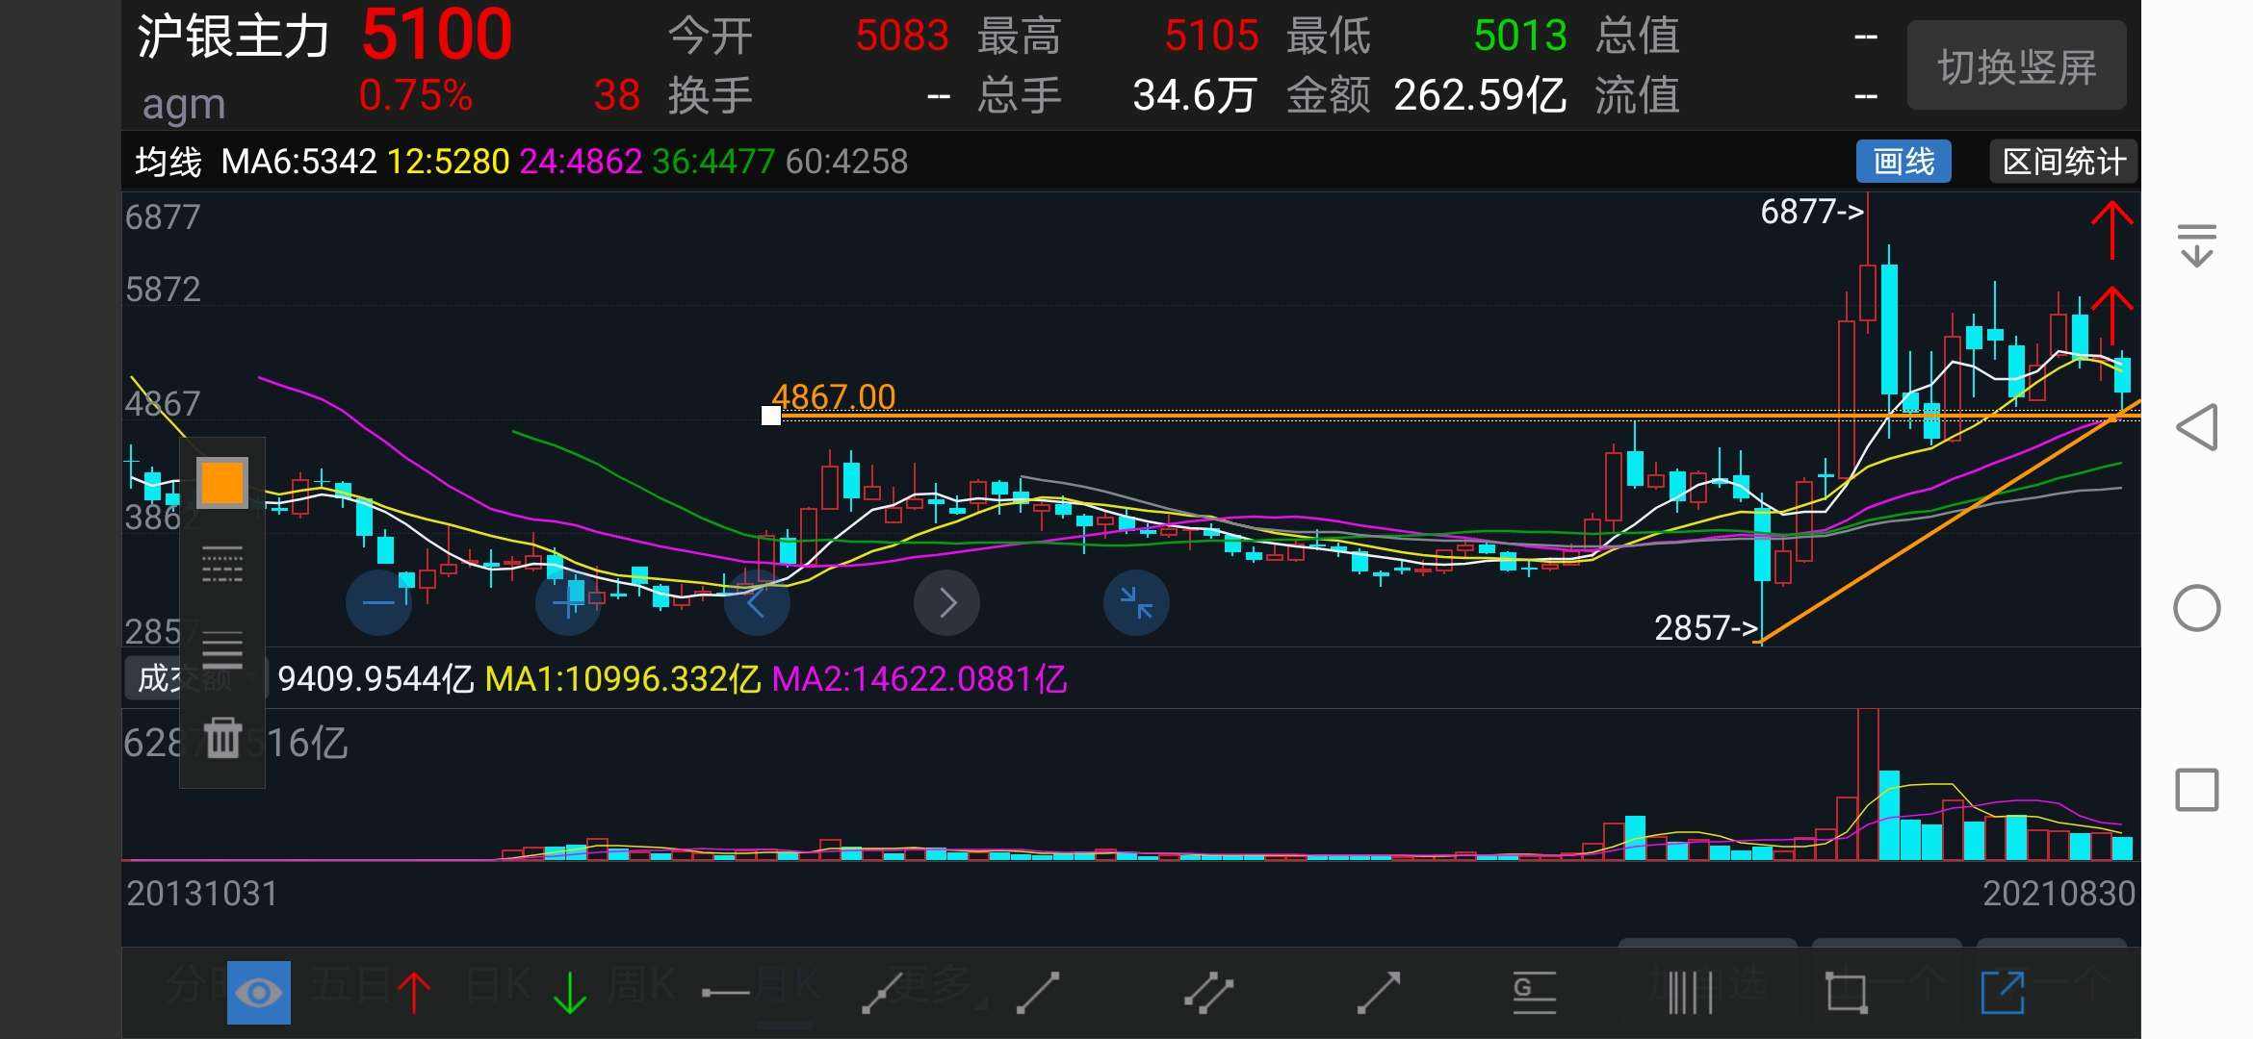
Task: Tap the 总手 34.6万 value
Action: tap(1117, 95)
